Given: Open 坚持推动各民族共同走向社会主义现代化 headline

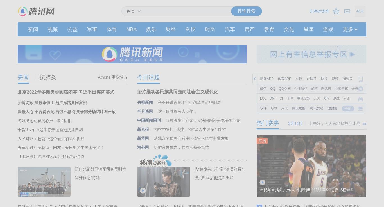Looking at the screenshot, I should (178, 92).
